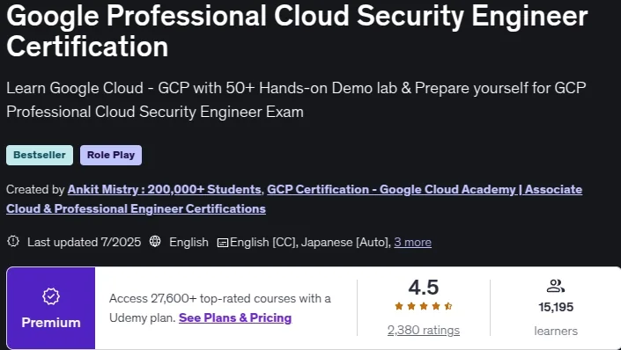Click the Bestseller badge
The image size is (621, 350).
pos(40,155)
